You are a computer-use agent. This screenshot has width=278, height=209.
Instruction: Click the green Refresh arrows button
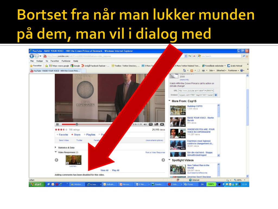click(190, 56)
